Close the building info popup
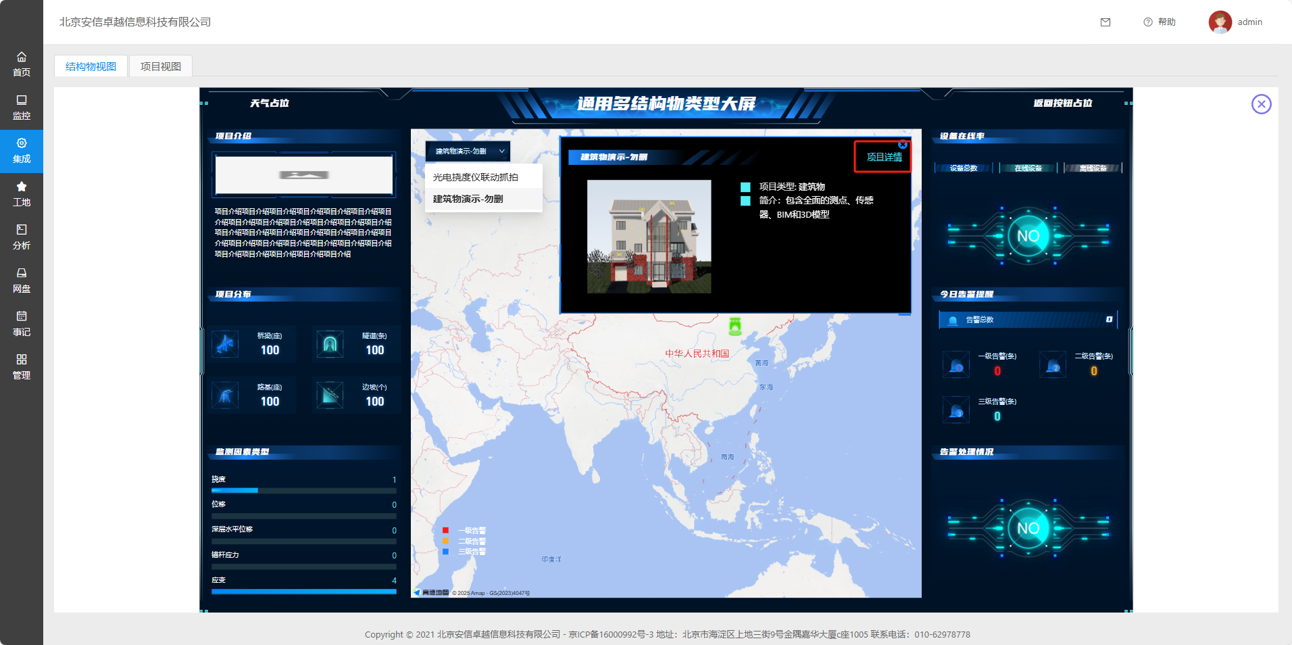 coord(903,145)
